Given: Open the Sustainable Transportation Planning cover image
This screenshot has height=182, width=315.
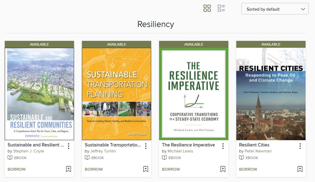Looking at the screenshot, I should click(x=117, y=94).
